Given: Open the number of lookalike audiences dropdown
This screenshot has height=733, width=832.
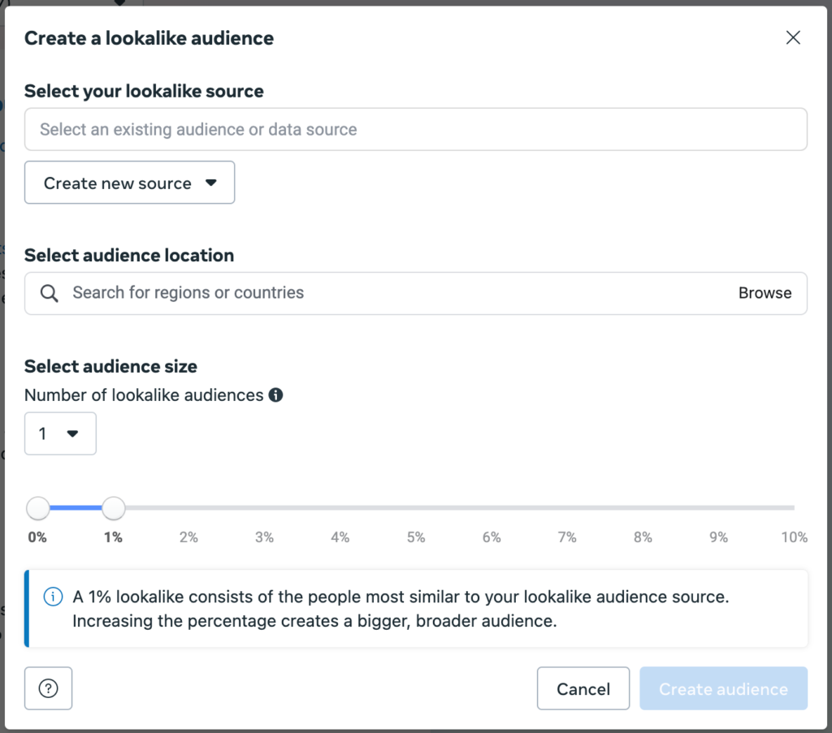Looking at the screenshot, I should [x=60, y=433].
